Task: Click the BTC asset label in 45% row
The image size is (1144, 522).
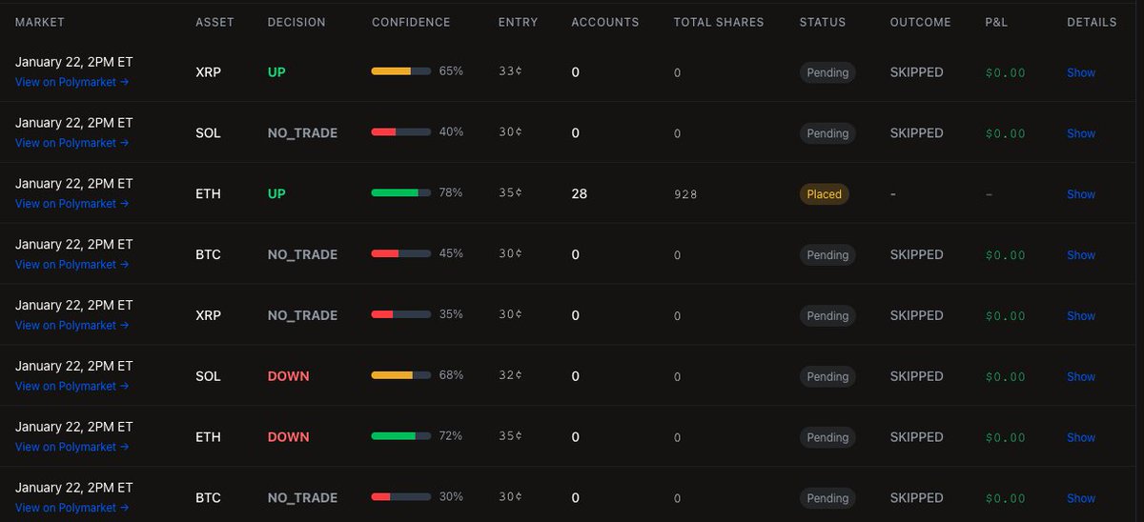Action: pyautogui.click(x=208, y=254)
